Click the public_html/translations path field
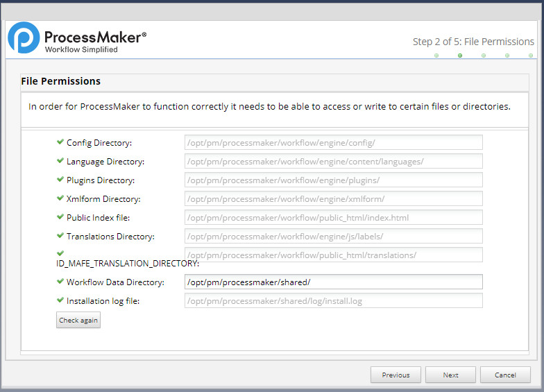Image resolution: width=544 pixels, height=392 pixels. pyautogui.click(x=333, y=255)
